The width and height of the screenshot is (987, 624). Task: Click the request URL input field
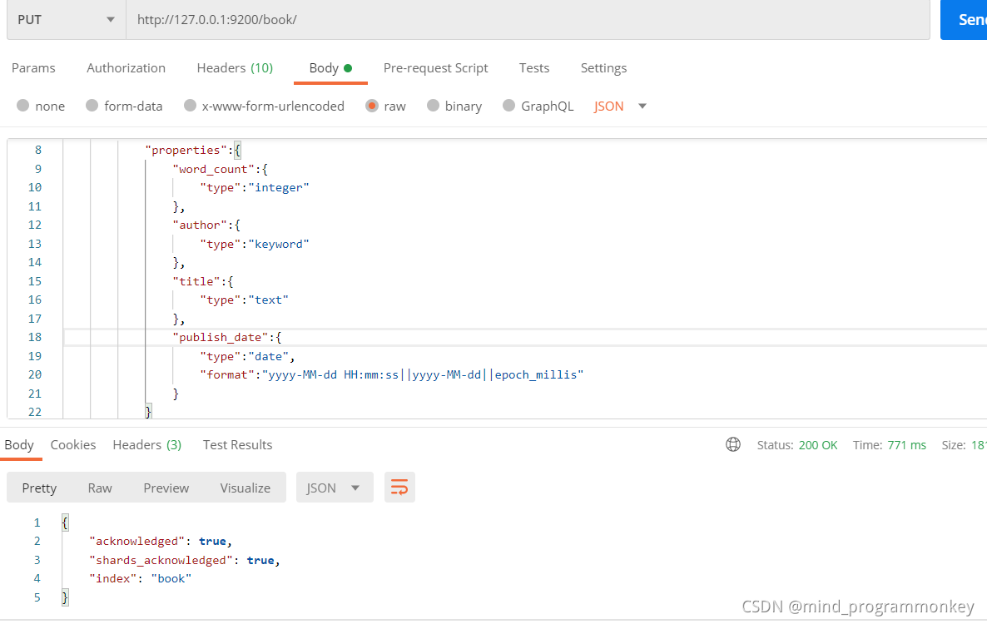[x=528, y=19]
